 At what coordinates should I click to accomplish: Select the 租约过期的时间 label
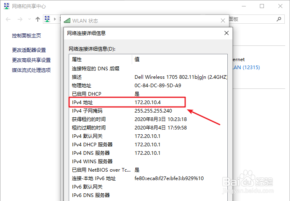pyautogui.click(x=89, y=128)
